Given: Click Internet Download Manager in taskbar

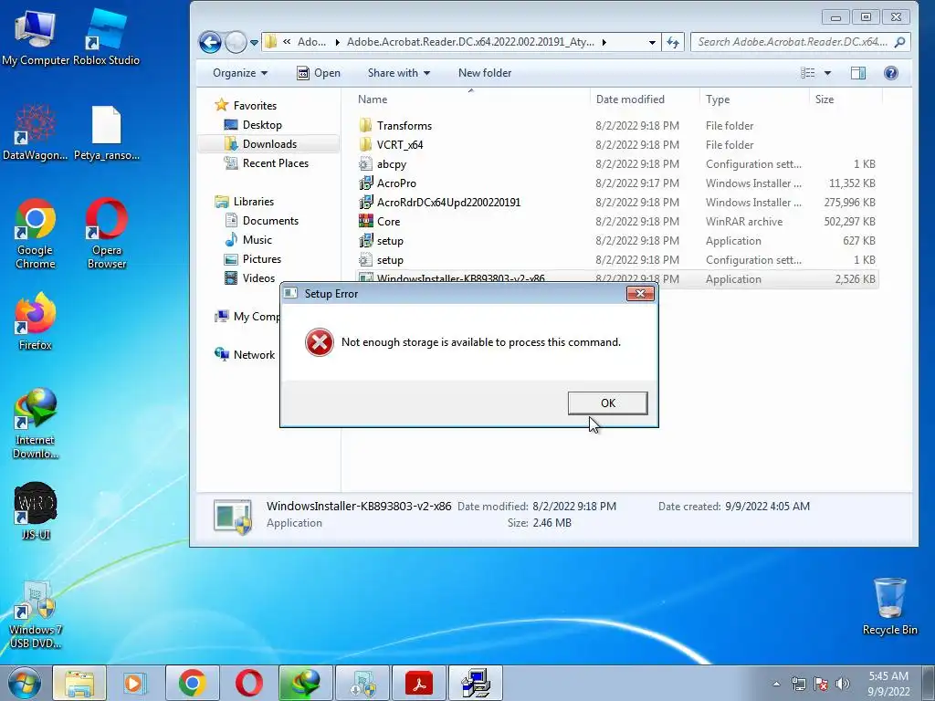Looking at the screenshot, I should tap(305, 683).
